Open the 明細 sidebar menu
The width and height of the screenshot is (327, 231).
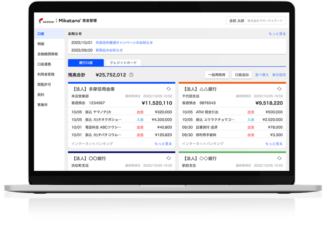[x=50, y=44]
